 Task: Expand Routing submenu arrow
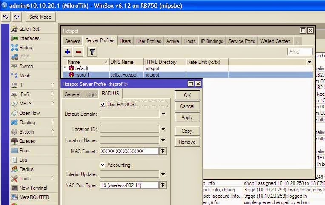(53, 122)
